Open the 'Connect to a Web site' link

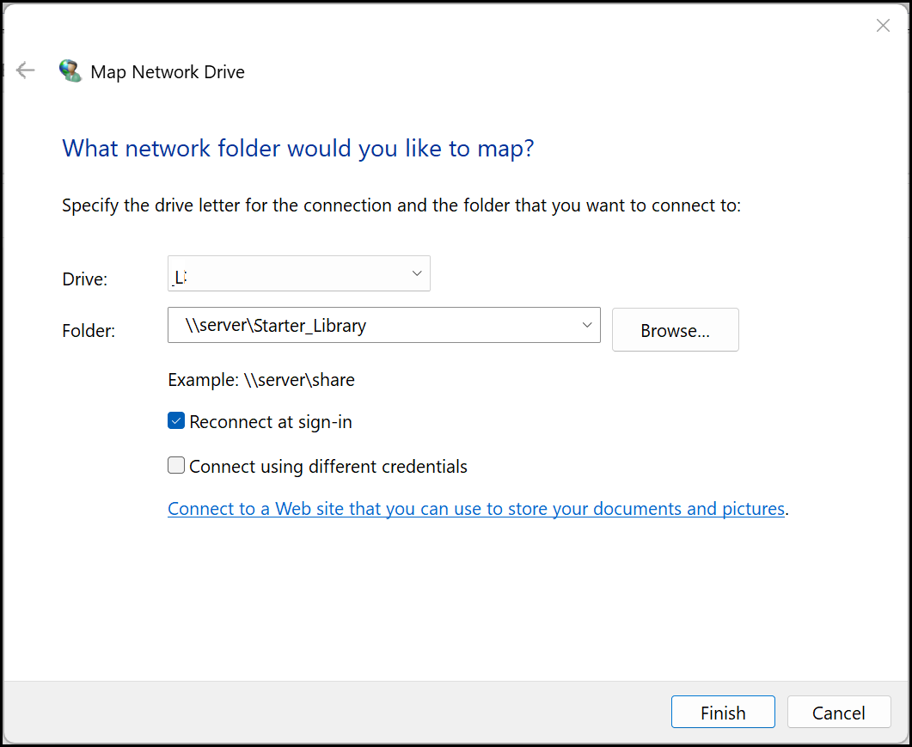[x=475, y=509]
